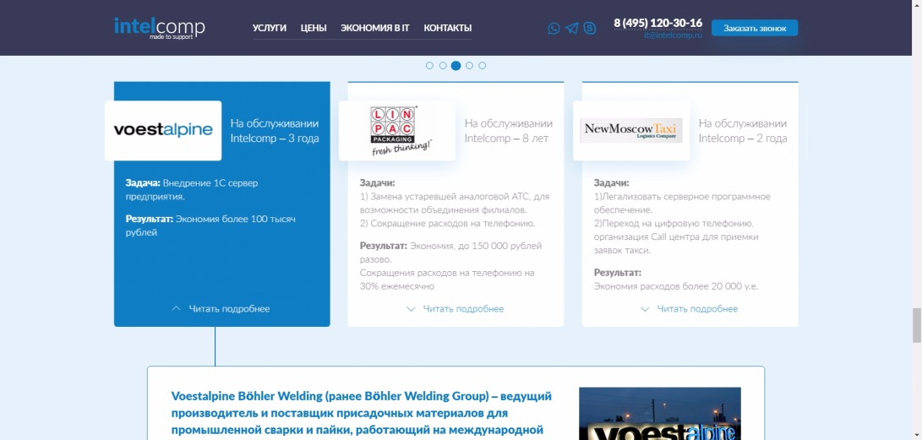This screenshot has height=440, width=922.
Task: Call the phone number 8 (495) 120-30-16
Action: tap(658, 23)
